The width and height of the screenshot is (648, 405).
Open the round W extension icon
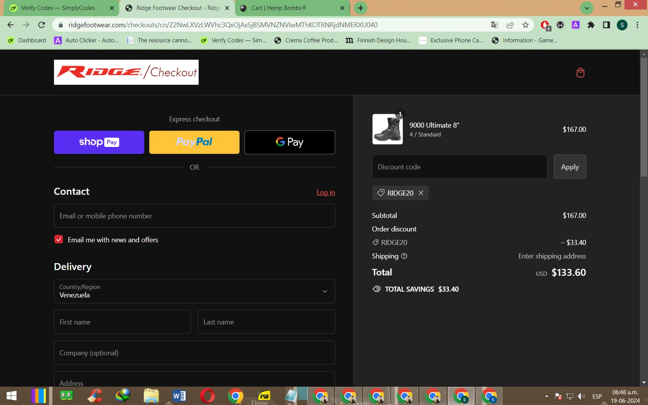coord(560,25)
